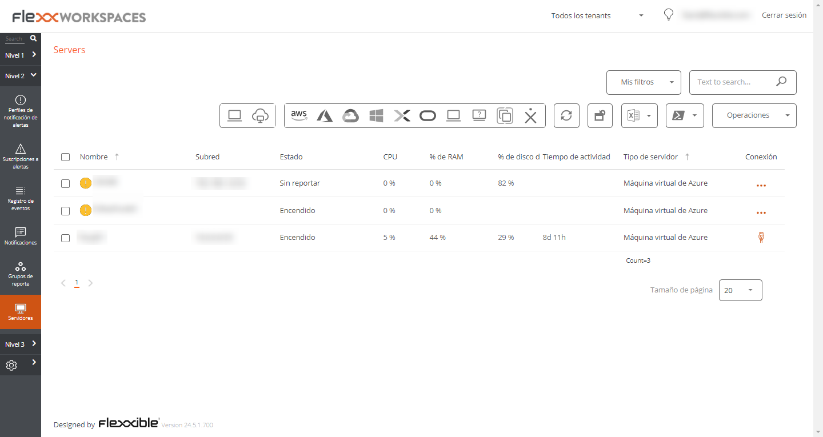Image resolution: width=823 pixels, height=437 pixels.
Task: Filter servers by Azure provider
Action: click(325, 115)
